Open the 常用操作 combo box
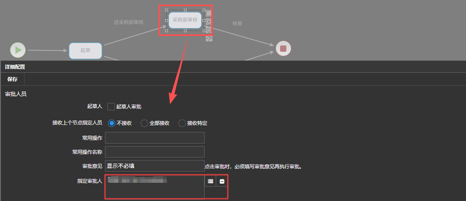Screen dimensions: 466x201 [155, 138]
